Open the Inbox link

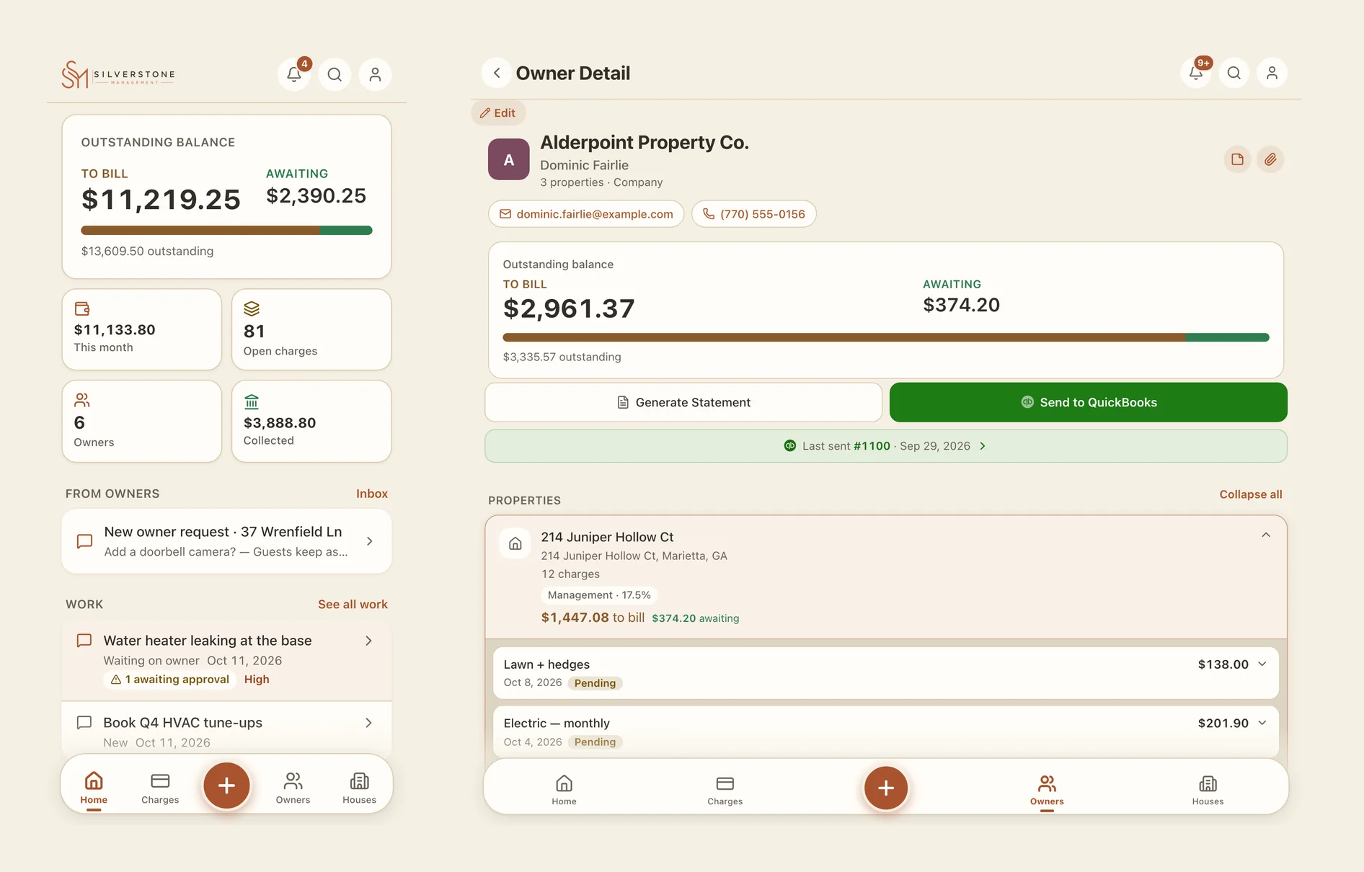(x=372, y=494)
